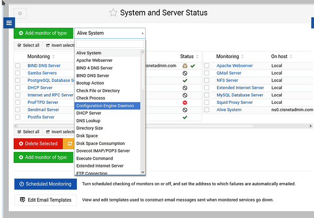Choose Disk Space Consumption option
314x218 pixels.
tap(107, 143)
